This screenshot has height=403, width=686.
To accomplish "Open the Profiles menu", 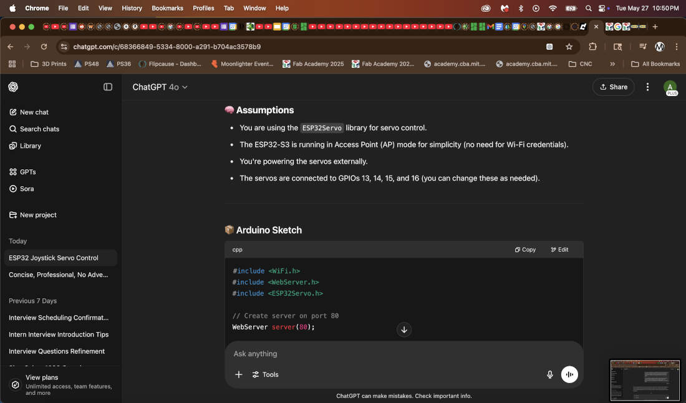I will 203,8.
